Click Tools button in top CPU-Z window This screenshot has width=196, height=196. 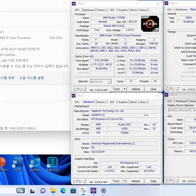(116, 89)
